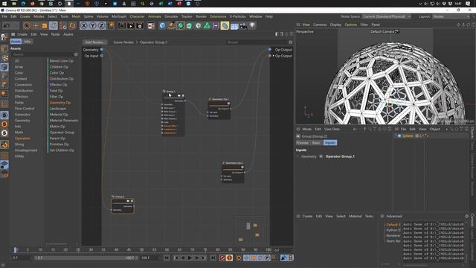Click the node editor search field

(x=257, y=42)
